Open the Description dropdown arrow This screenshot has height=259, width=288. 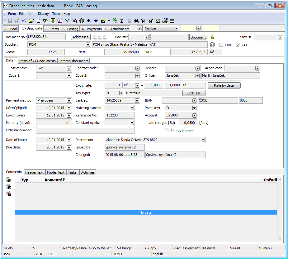(x=203, y=140)
